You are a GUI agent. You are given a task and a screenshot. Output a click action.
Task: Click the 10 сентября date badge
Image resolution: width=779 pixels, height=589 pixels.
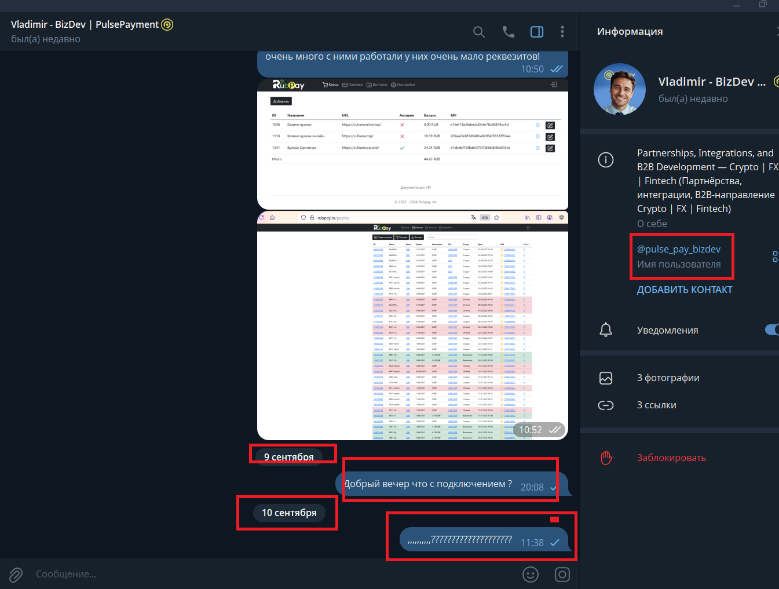pyautogui.click(x=289, y=513)
